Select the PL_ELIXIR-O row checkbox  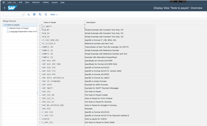(40, 43)
